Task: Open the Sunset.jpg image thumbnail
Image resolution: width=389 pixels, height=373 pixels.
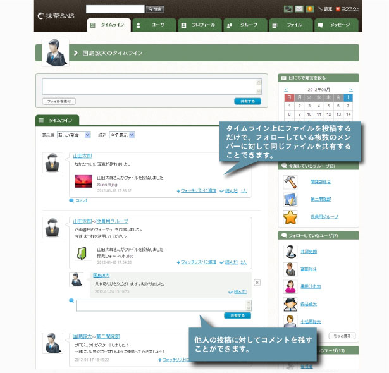Action: [x=83, y=181]
